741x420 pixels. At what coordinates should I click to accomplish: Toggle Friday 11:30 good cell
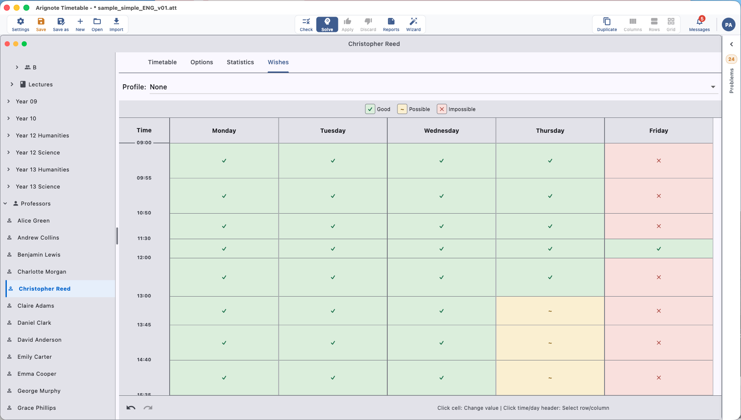tap(659, 249)
